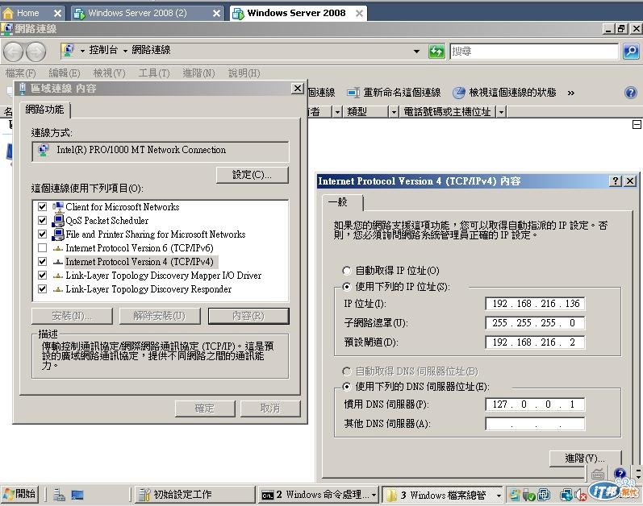Click the IP 位址 input field

click(535, 304)
